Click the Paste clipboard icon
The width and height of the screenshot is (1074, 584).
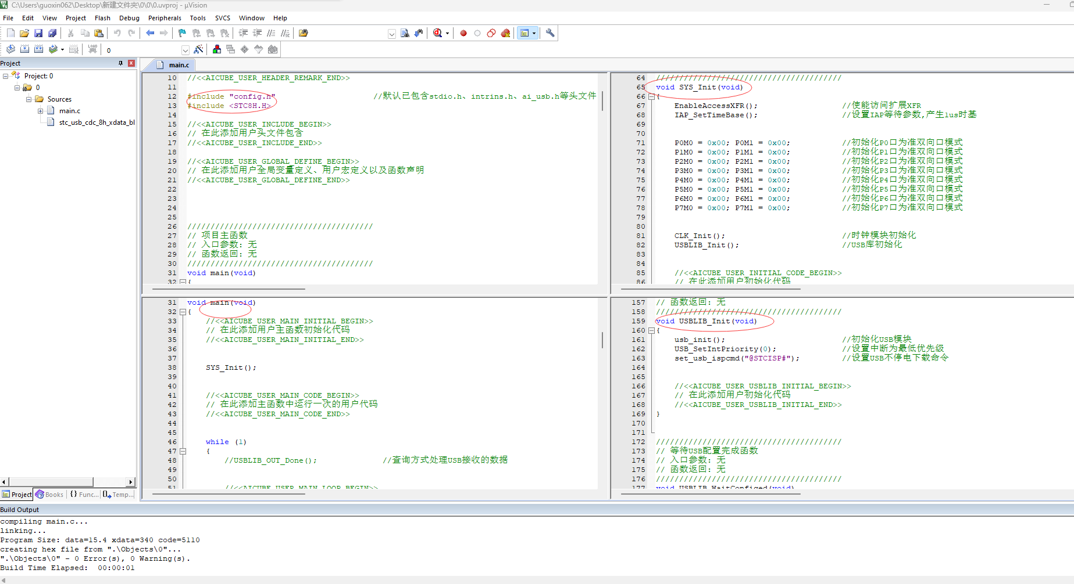(99, 33)
